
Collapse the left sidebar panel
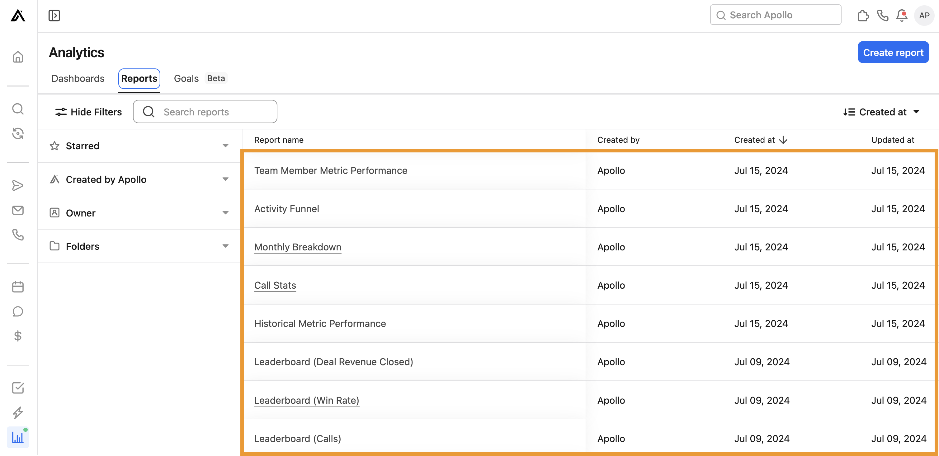54,15
